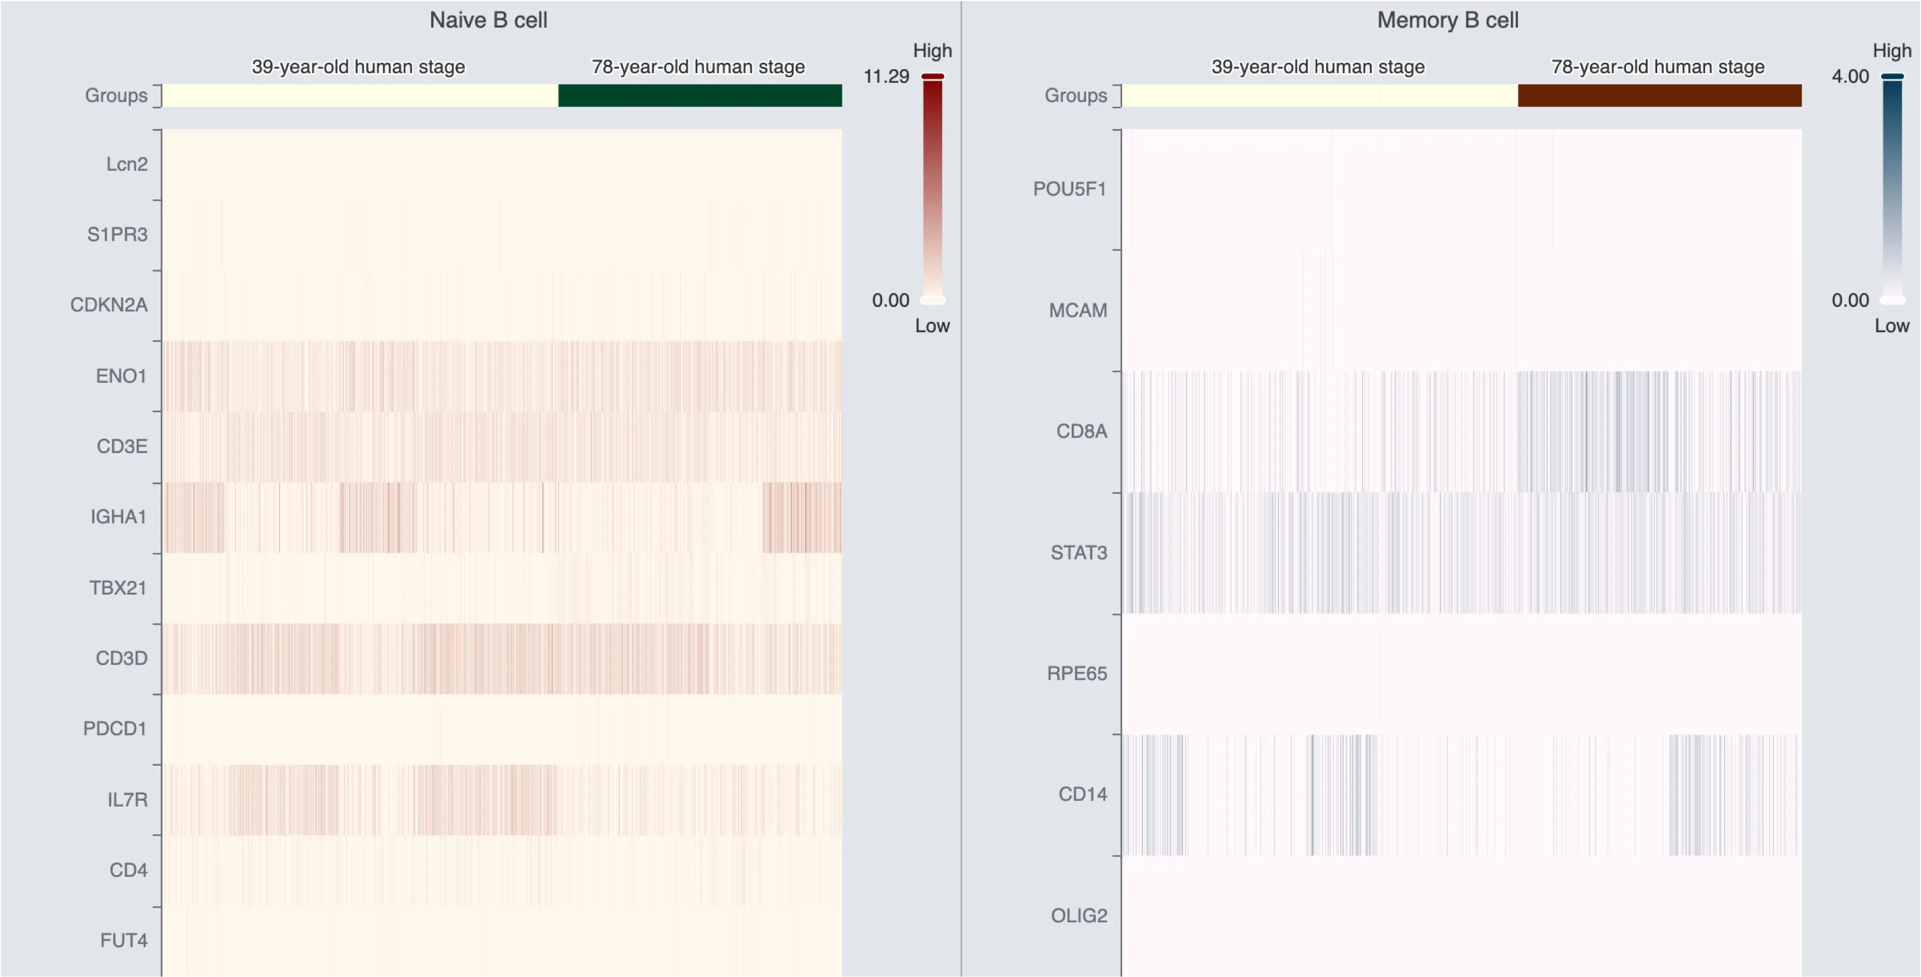Click the high-value handle of Naive B cell color scale
Viewport: 1921px width, 977px height.
932,76
